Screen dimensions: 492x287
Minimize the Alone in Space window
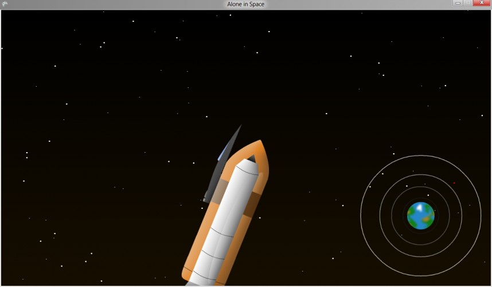(458, 3)
